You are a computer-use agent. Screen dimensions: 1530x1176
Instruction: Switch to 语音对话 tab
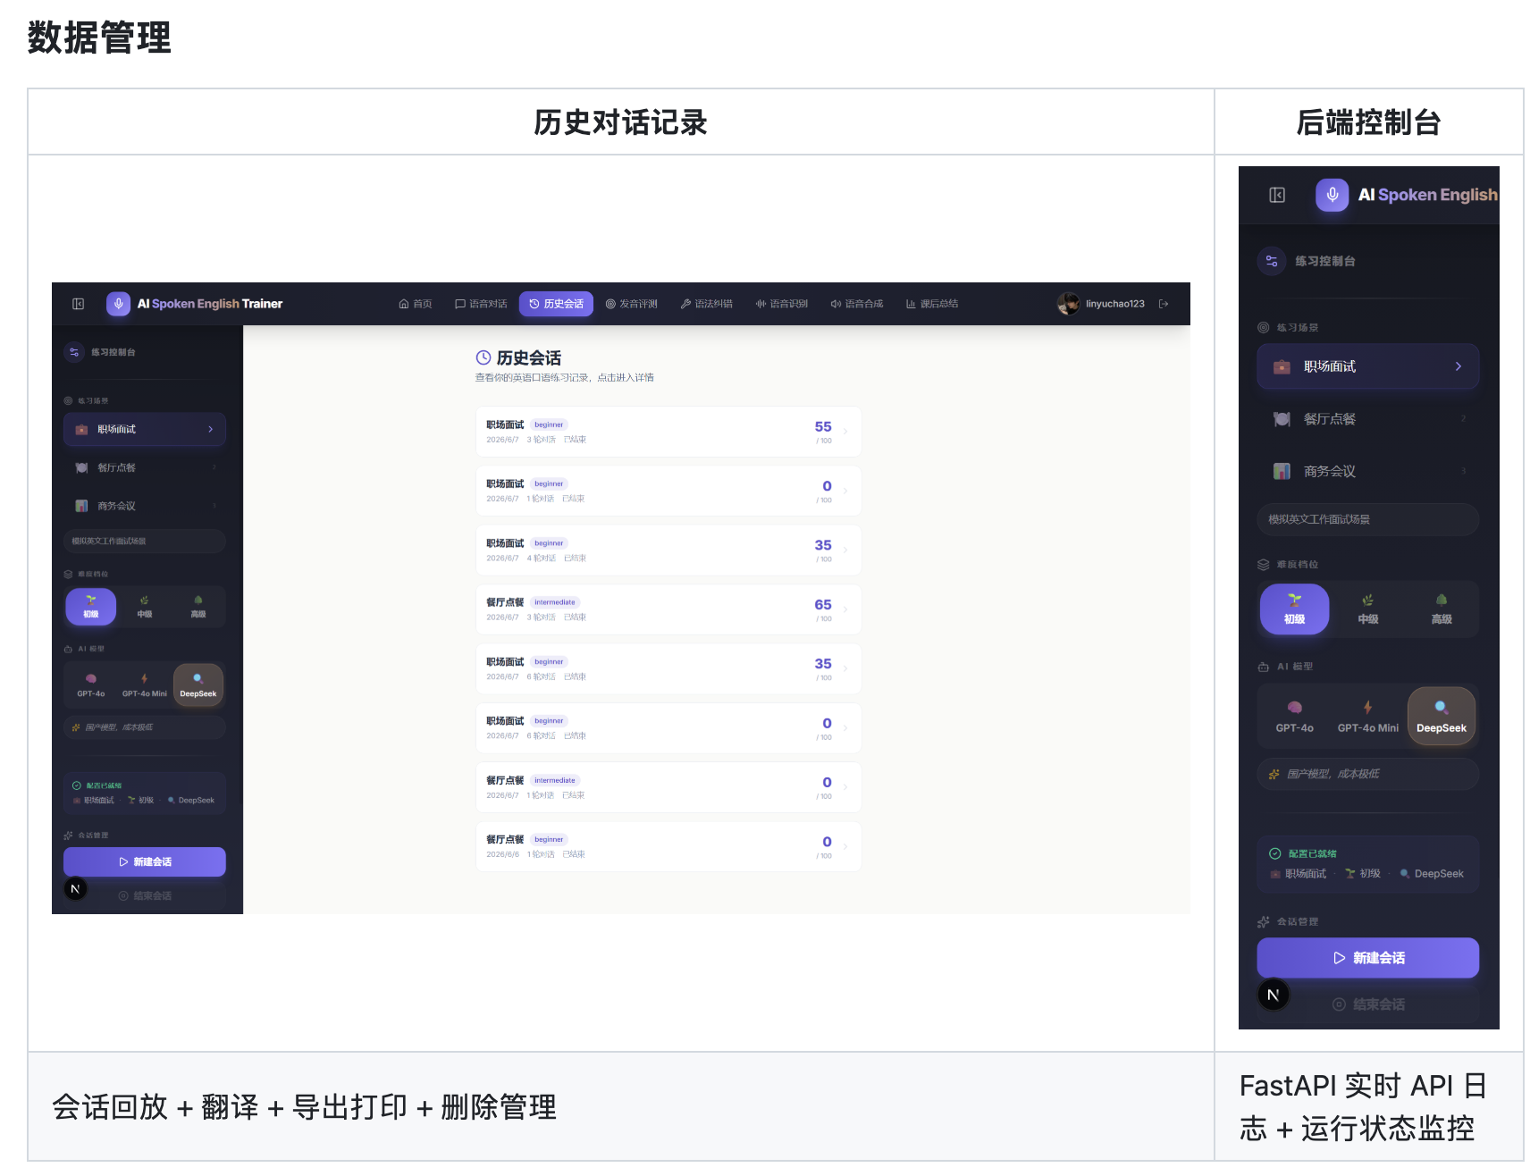click(481, 304)
